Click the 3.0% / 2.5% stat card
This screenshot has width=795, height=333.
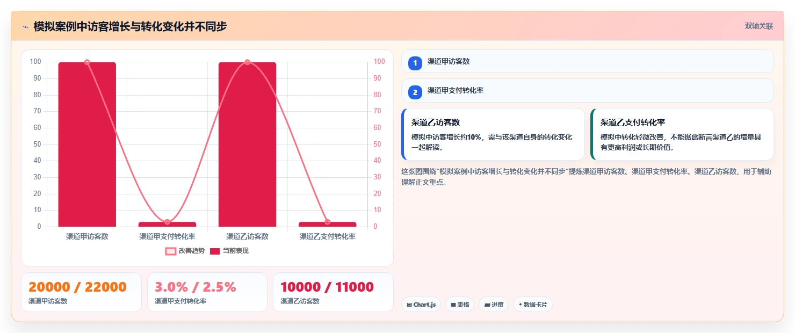point(207,292)
